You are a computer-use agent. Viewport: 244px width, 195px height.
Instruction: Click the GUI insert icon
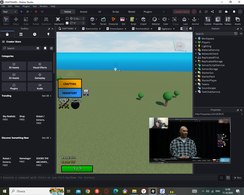[x=122, y=19]
